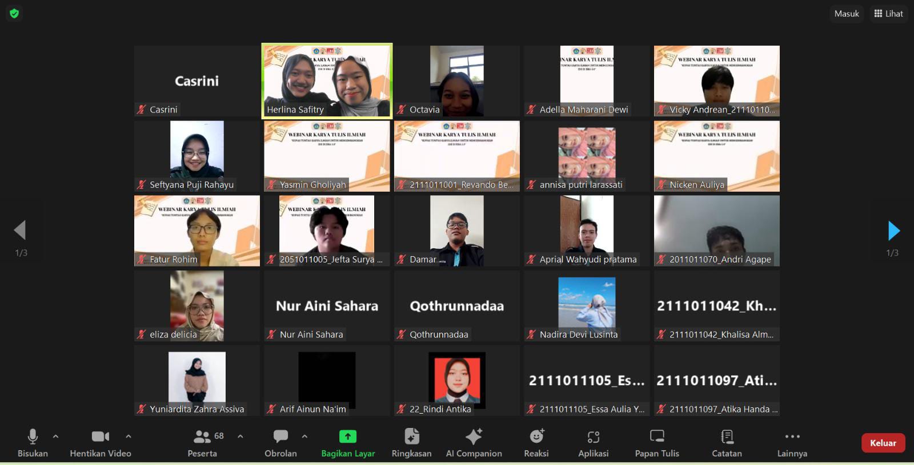Open the Reaksi emoji reactions icon

pyautogui.click(x=536, y=437)
